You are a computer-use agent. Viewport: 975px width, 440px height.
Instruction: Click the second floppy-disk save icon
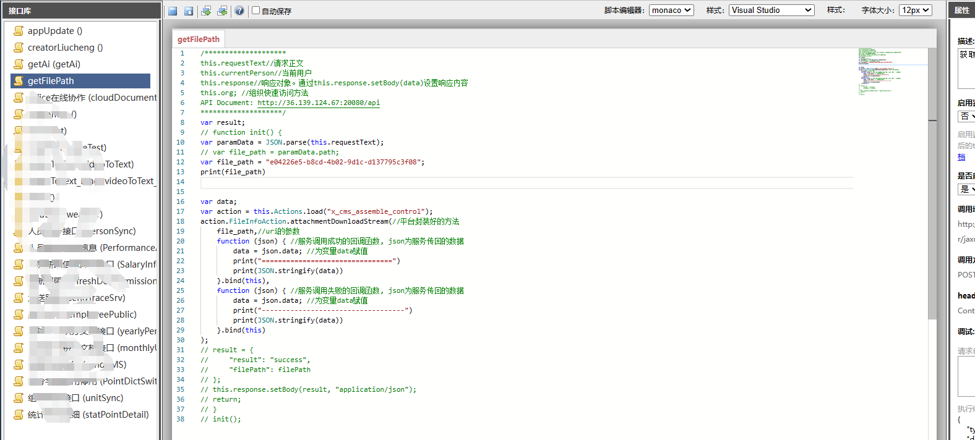click(189, 11)
